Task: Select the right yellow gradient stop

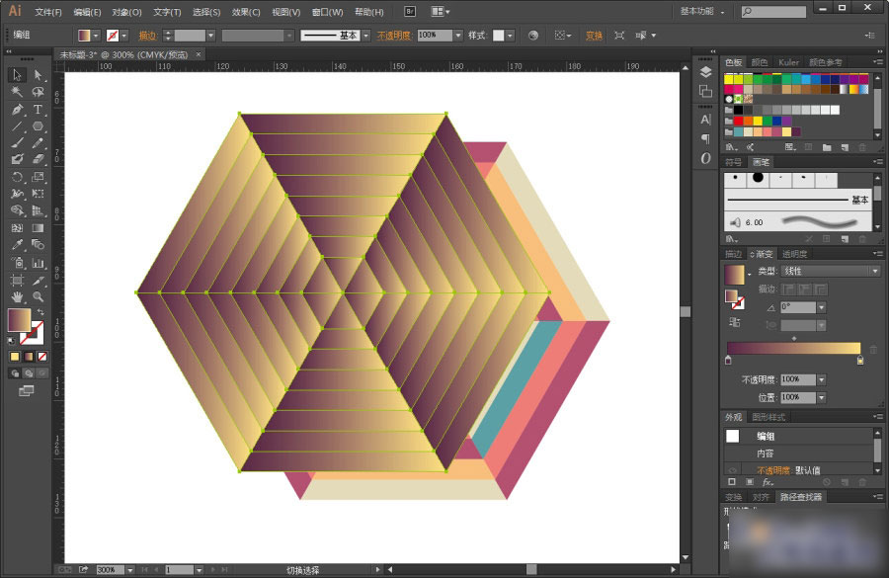Action: [x=860, y=361]
